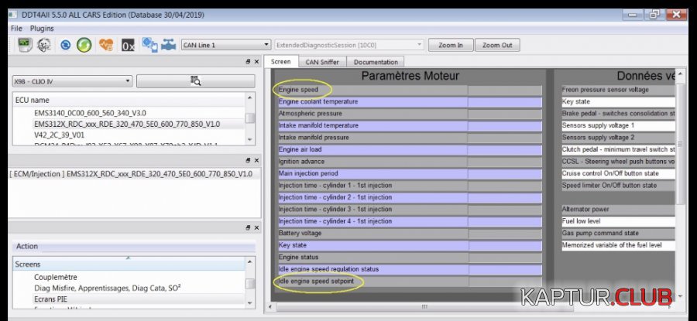Close the Action screens dock panel

pyautogui.click(x=256, y=227)
